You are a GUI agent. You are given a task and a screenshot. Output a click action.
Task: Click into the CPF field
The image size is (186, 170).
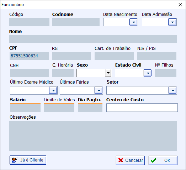[29, 56]
